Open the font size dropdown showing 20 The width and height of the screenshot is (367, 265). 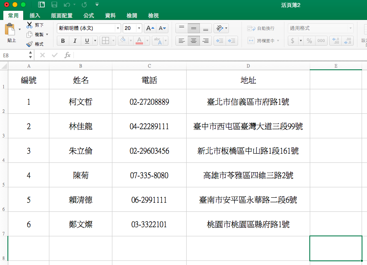pyautogui.click(x=139, y=28)
